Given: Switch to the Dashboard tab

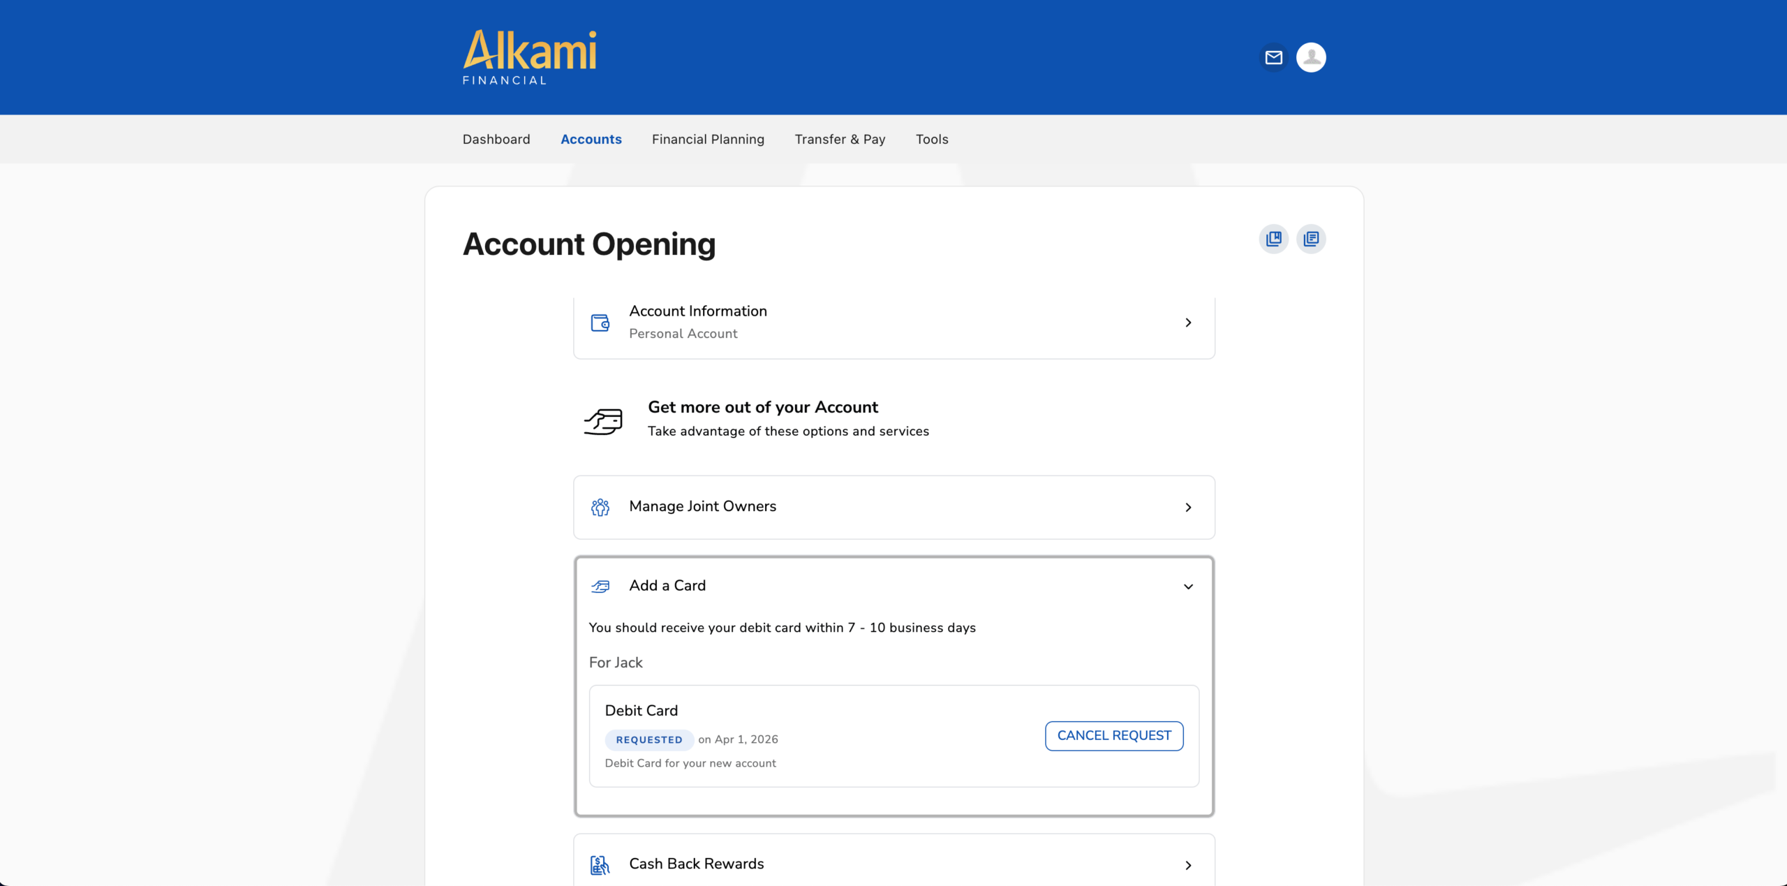Looking at the screenshot, I should [496, 139].
